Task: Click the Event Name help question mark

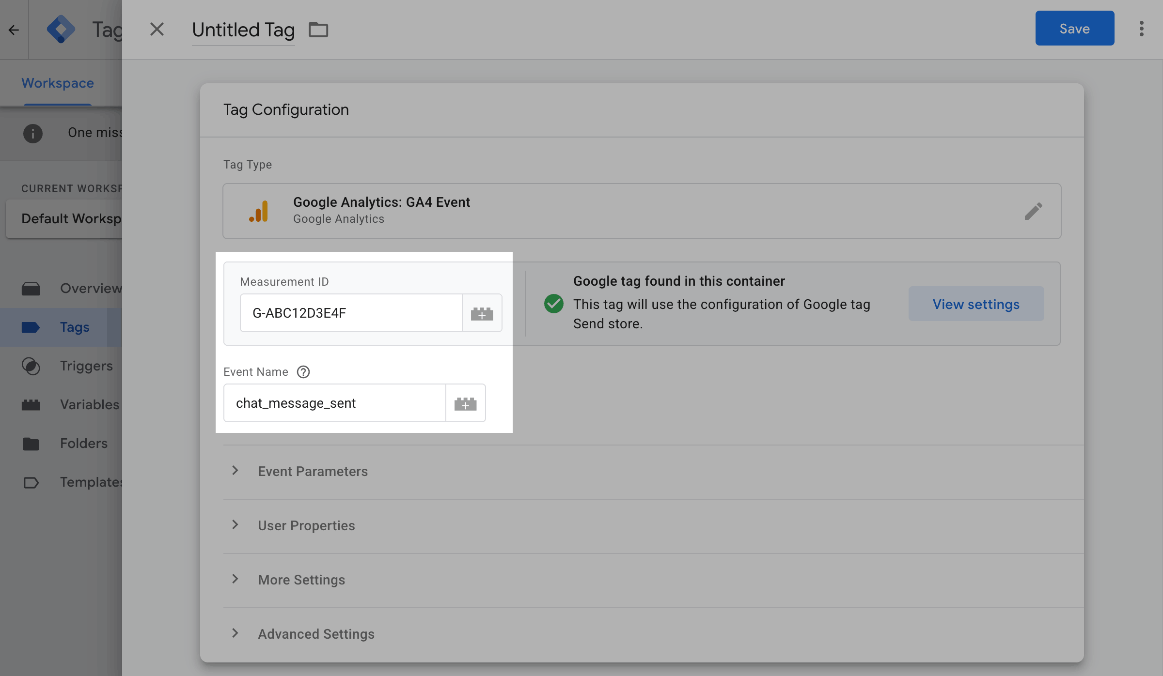Action: pyautogui.click(x=303, y=372)
